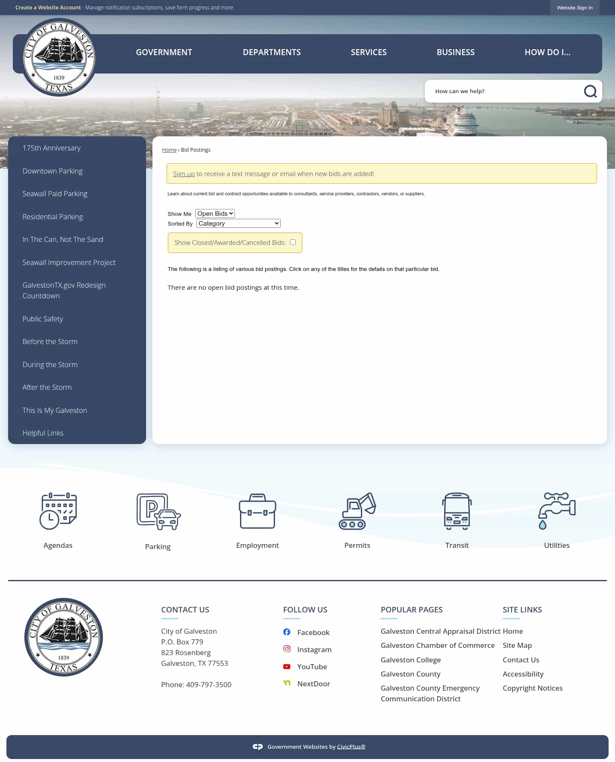The height and width of the screenshot is (762, 615).
Task: Click Create a Website Account link
Action: pos(48,8)
